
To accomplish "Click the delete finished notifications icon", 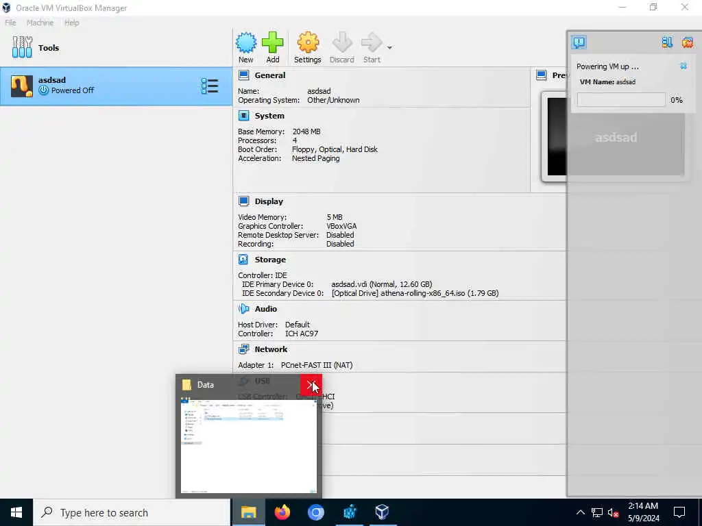I will pyautogui.click(x=688, y=42).
